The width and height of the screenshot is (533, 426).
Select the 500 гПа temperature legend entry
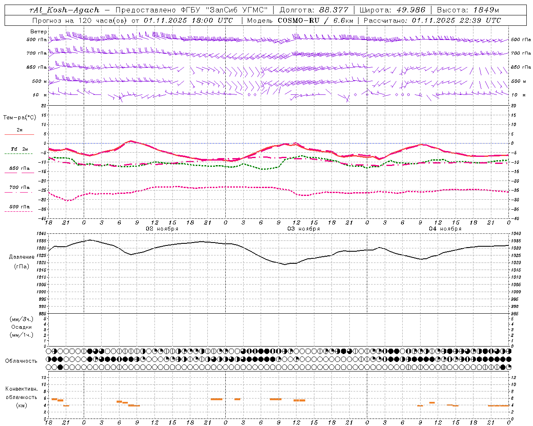pyautogui.click(x=19, y=206)
